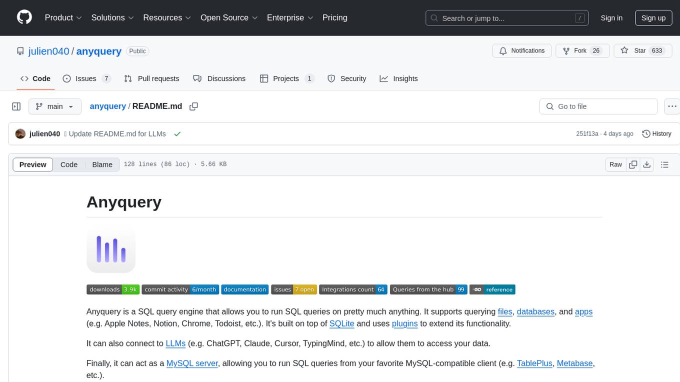680x382 pixels.
Task: Switch to the Issues tab
Action: [86, 78]
